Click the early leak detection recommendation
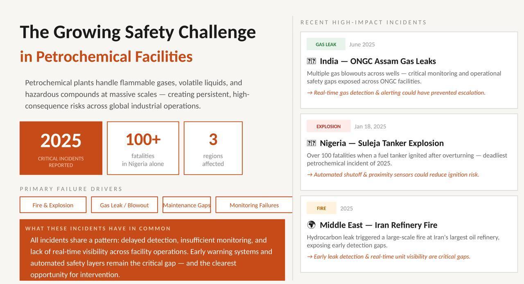Viewport: 524px width, 284px height. tap(388, 257)
